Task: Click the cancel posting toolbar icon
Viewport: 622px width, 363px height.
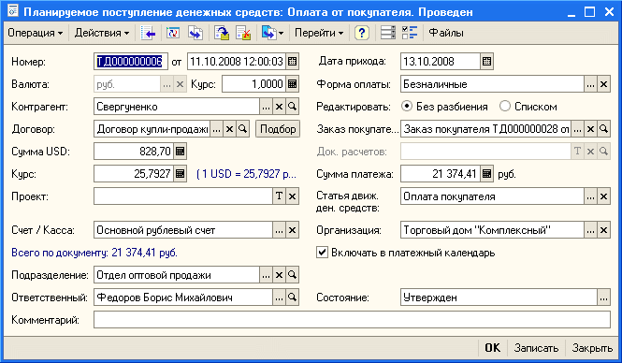Action: (243, 33)
